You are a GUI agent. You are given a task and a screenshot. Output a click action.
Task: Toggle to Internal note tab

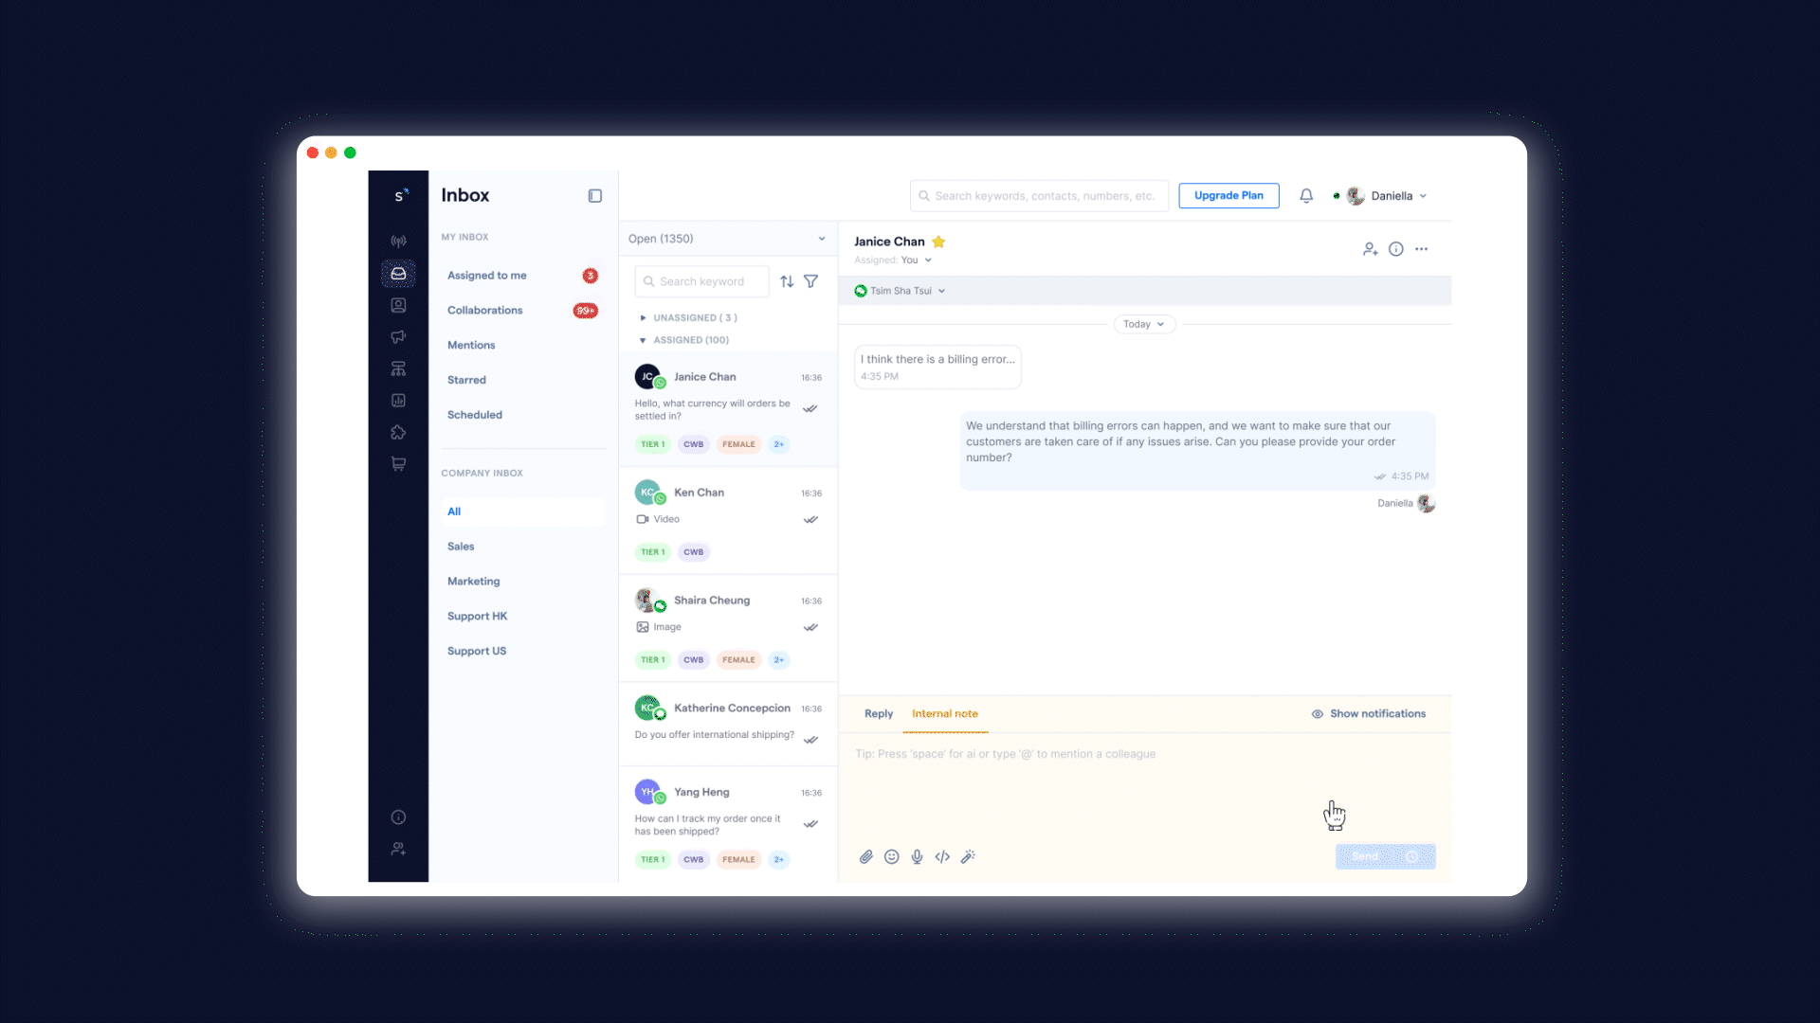[945, 713]
